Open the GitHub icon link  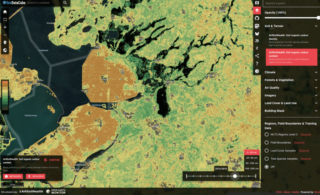257,18
